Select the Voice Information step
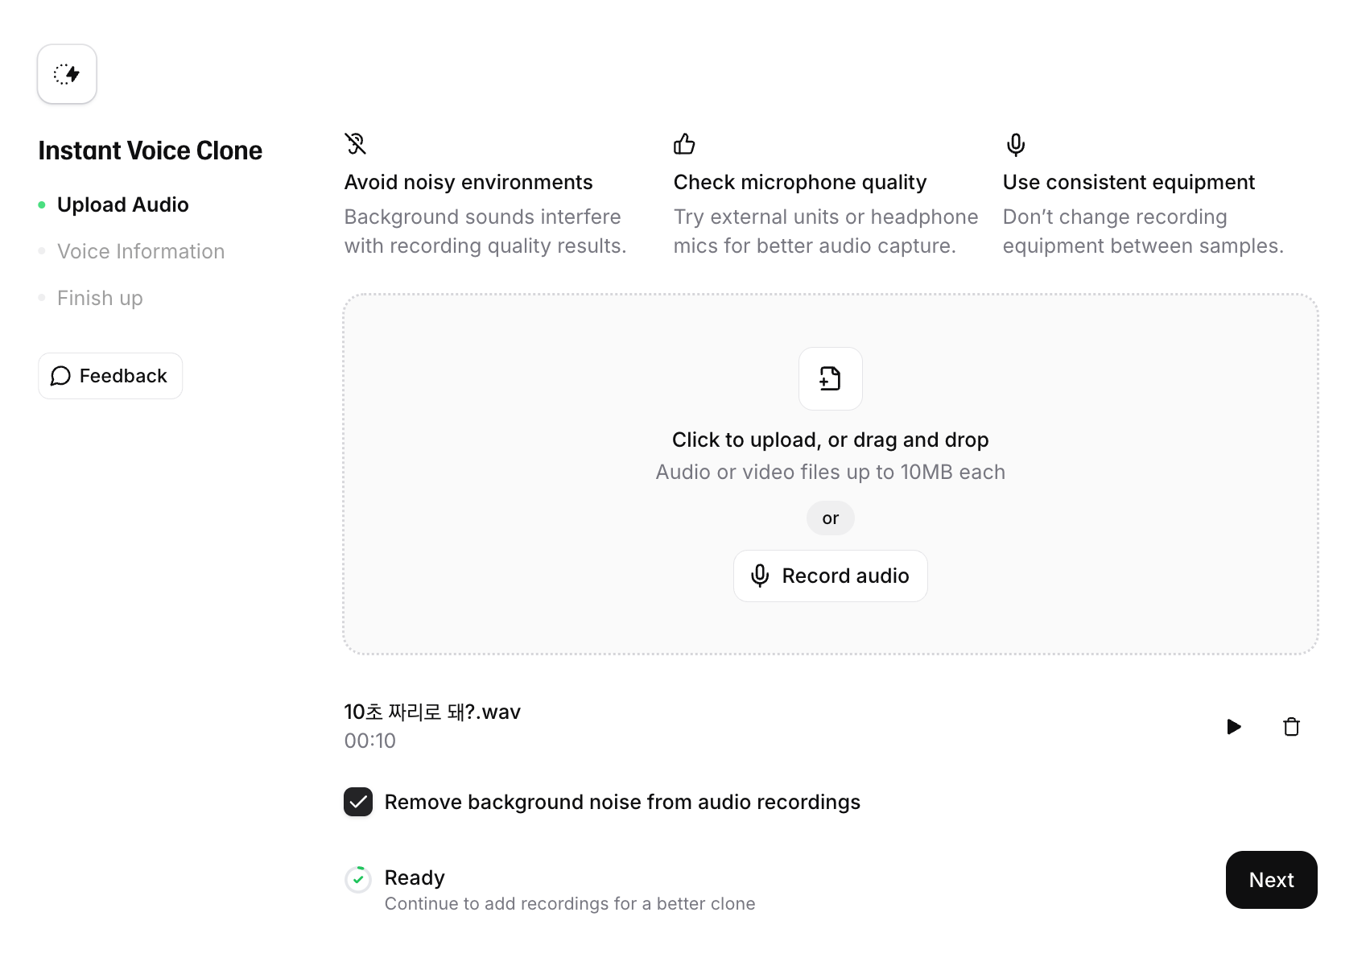The width and height of the screenshot is (1370, 966). point(141,250)
